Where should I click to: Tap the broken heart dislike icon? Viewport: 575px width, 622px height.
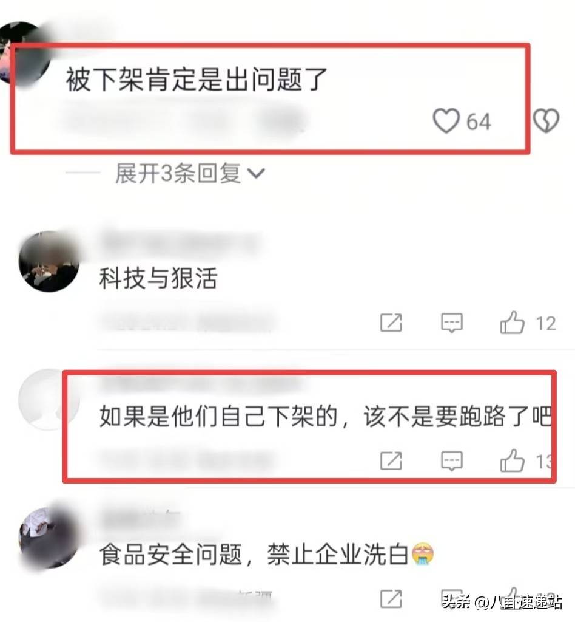point(546,121)
